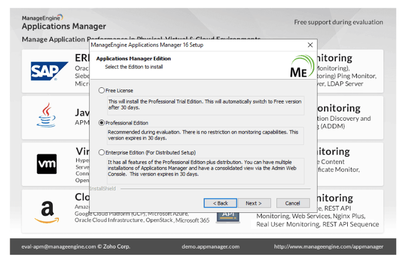Click the dialog title bar text
This screenshot has height=263, width=405.
(147, 45)
